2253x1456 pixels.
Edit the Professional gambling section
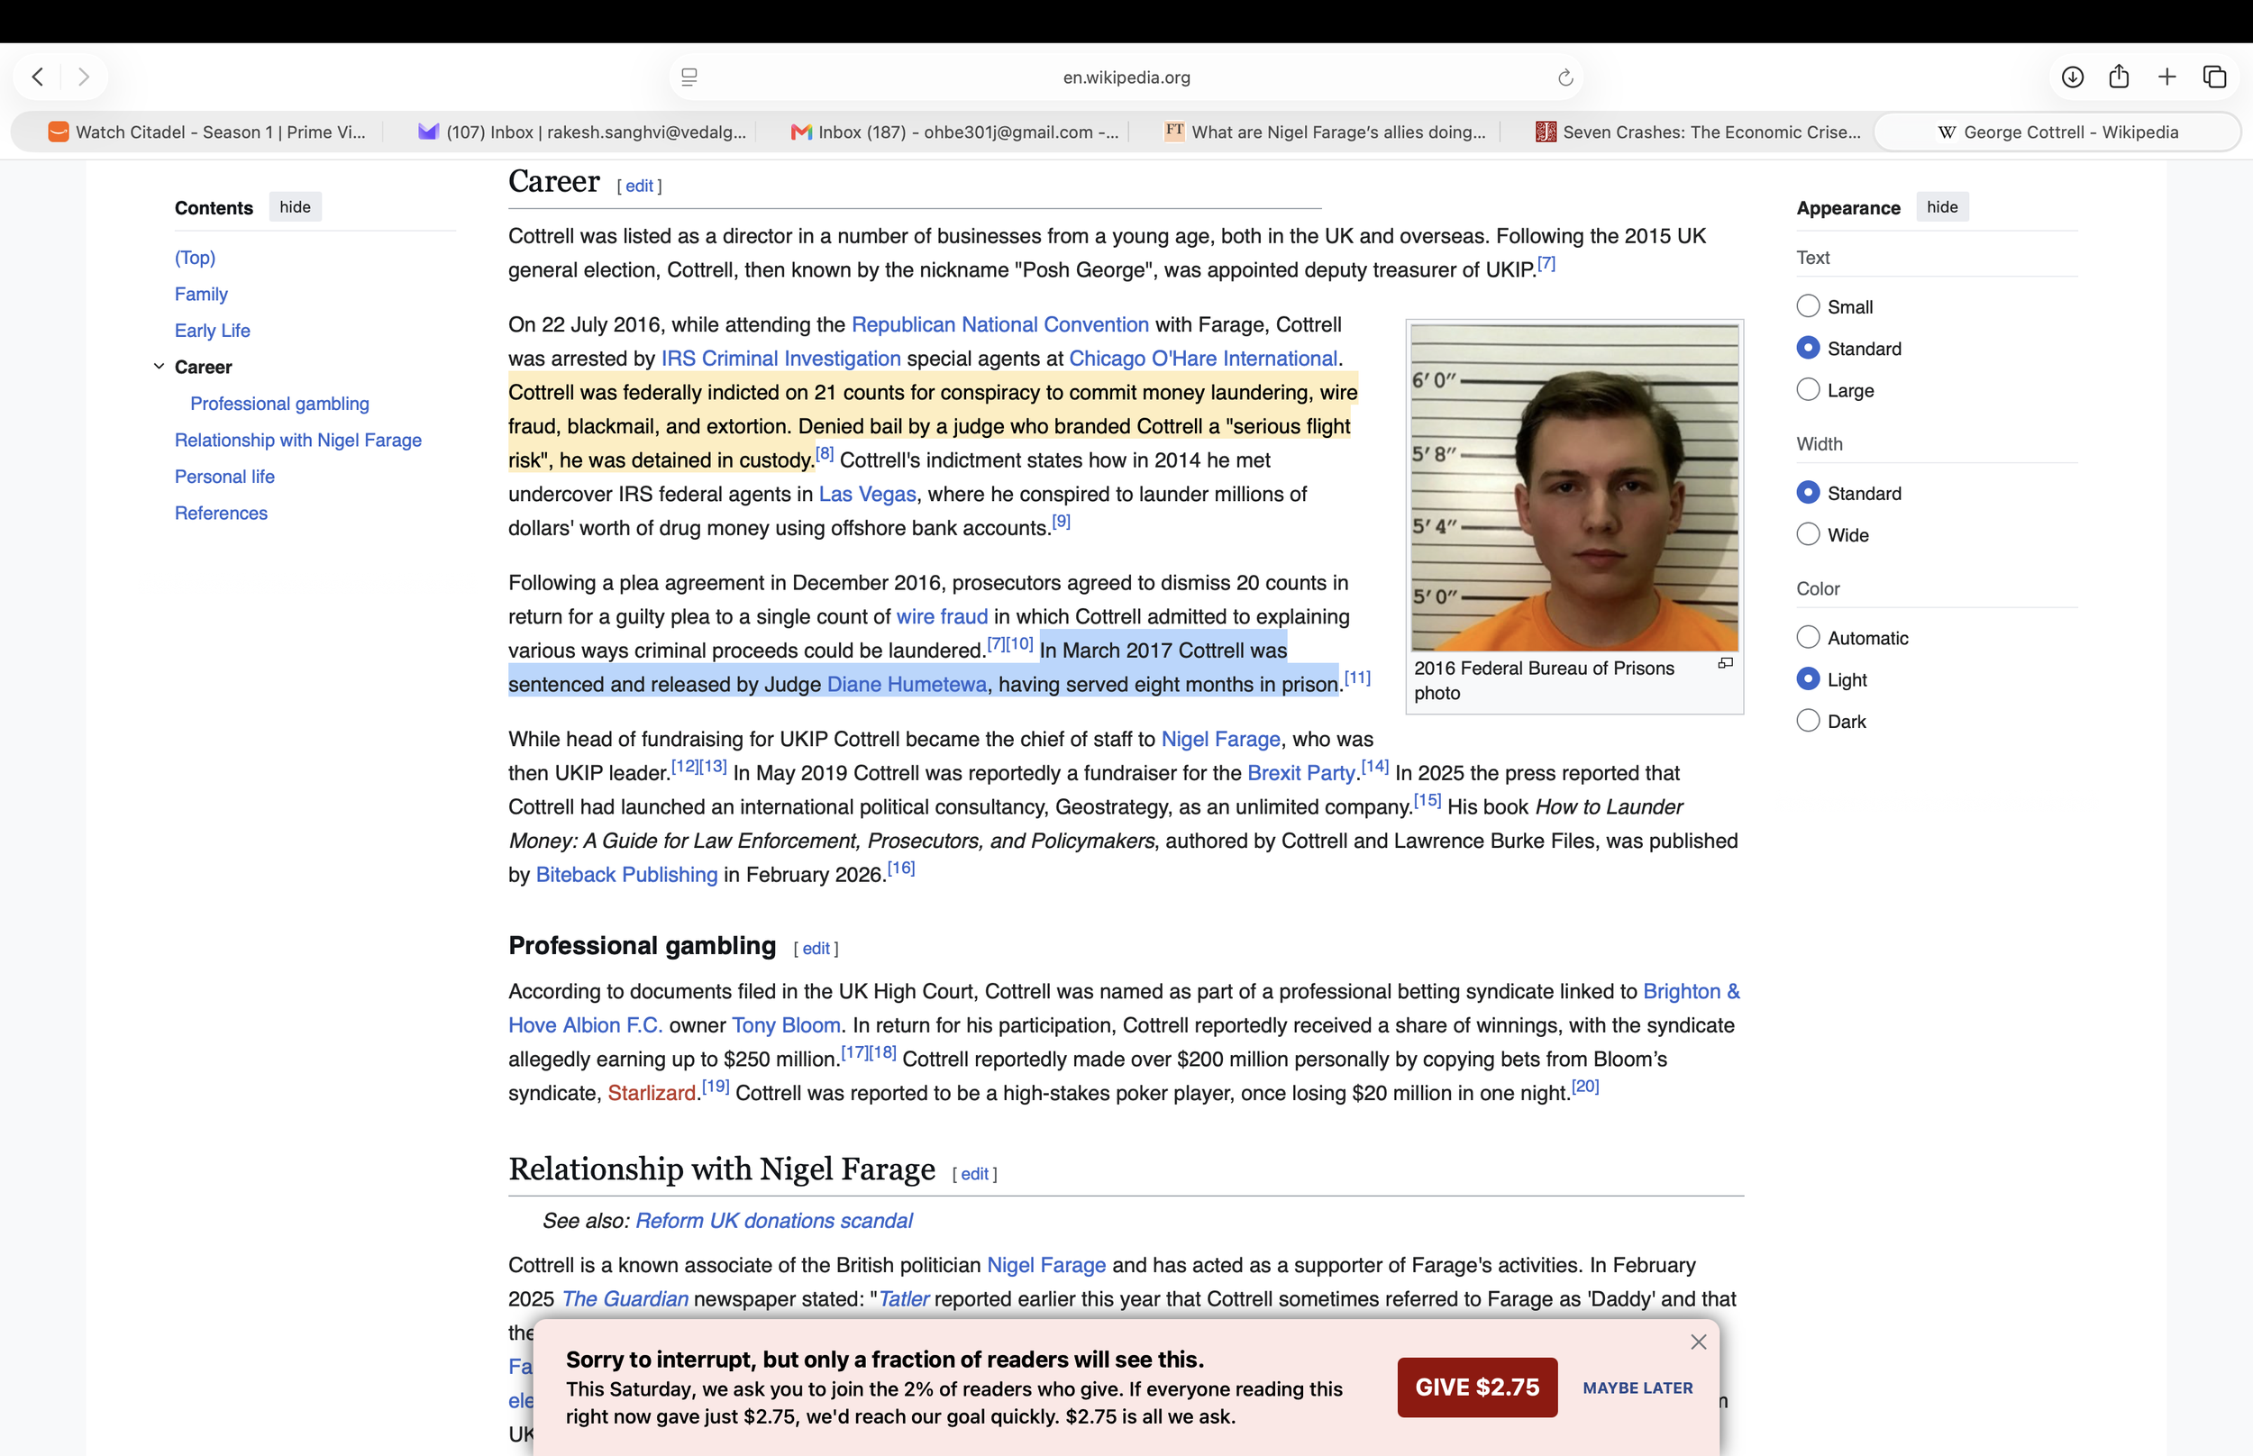click(x=816, y=948)
